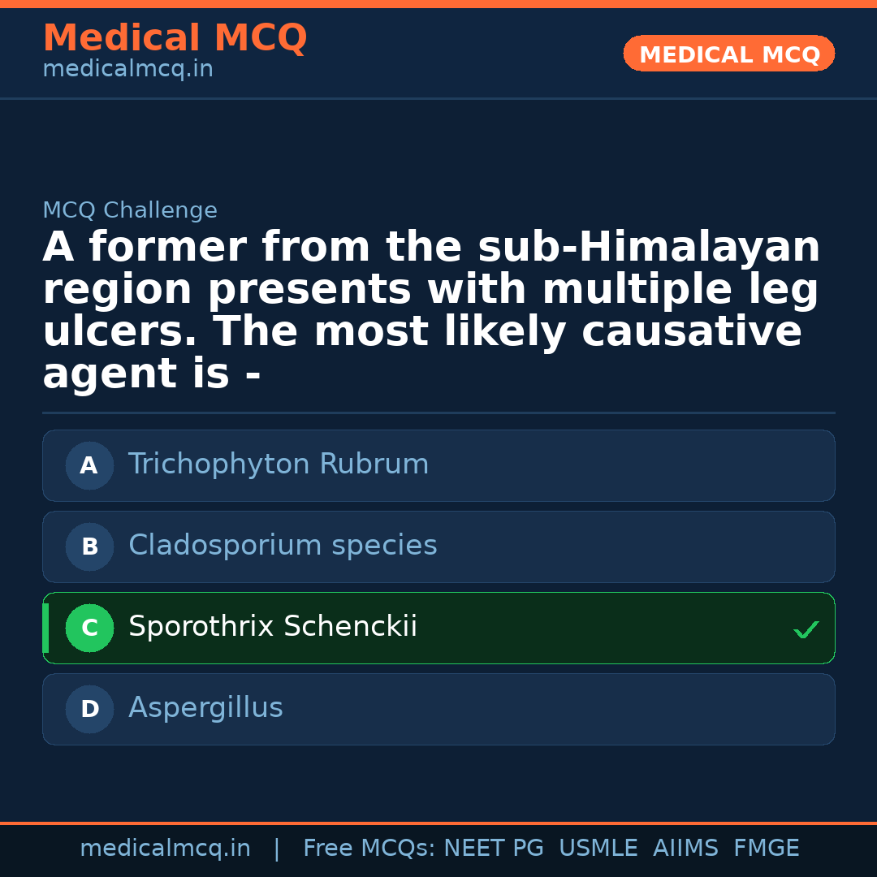
Task: Select the Aspergillus option
Action: click(205, 709)
